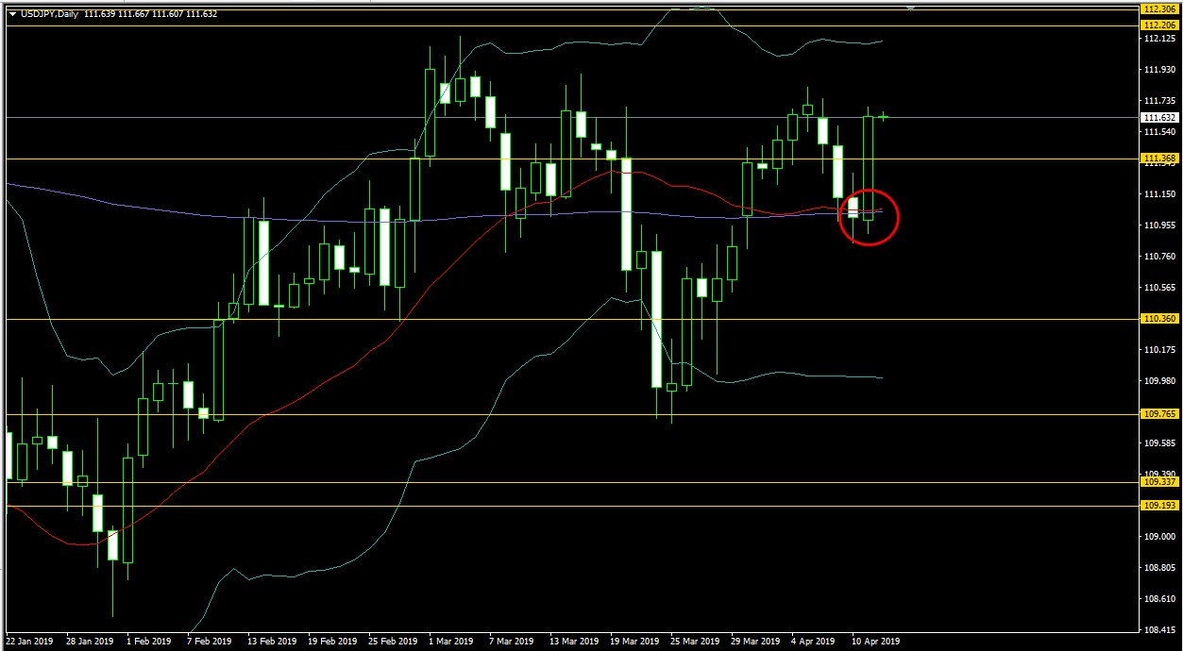Click the 28 Jan 2019 date label

pyautogui.click(x=90, y=642)
